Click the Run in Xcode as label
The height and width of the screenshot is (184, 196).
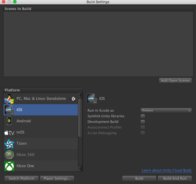click(101, 110)
